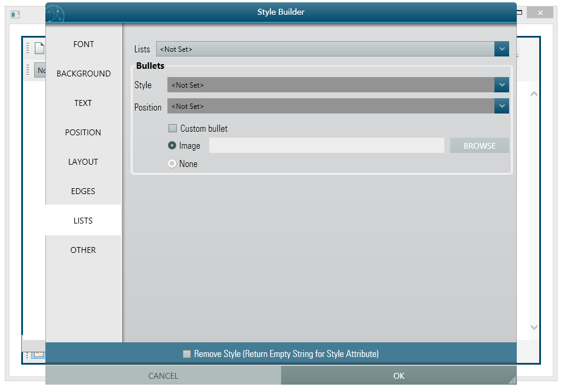Check Remove Style at the dialog bottom

point(187,353)
